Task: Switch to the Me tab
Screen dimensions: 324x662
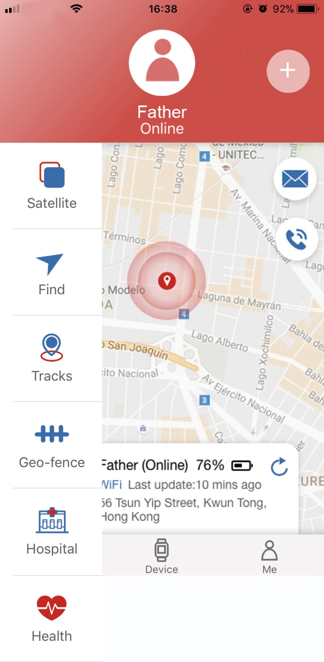Action: click(270, 557)
